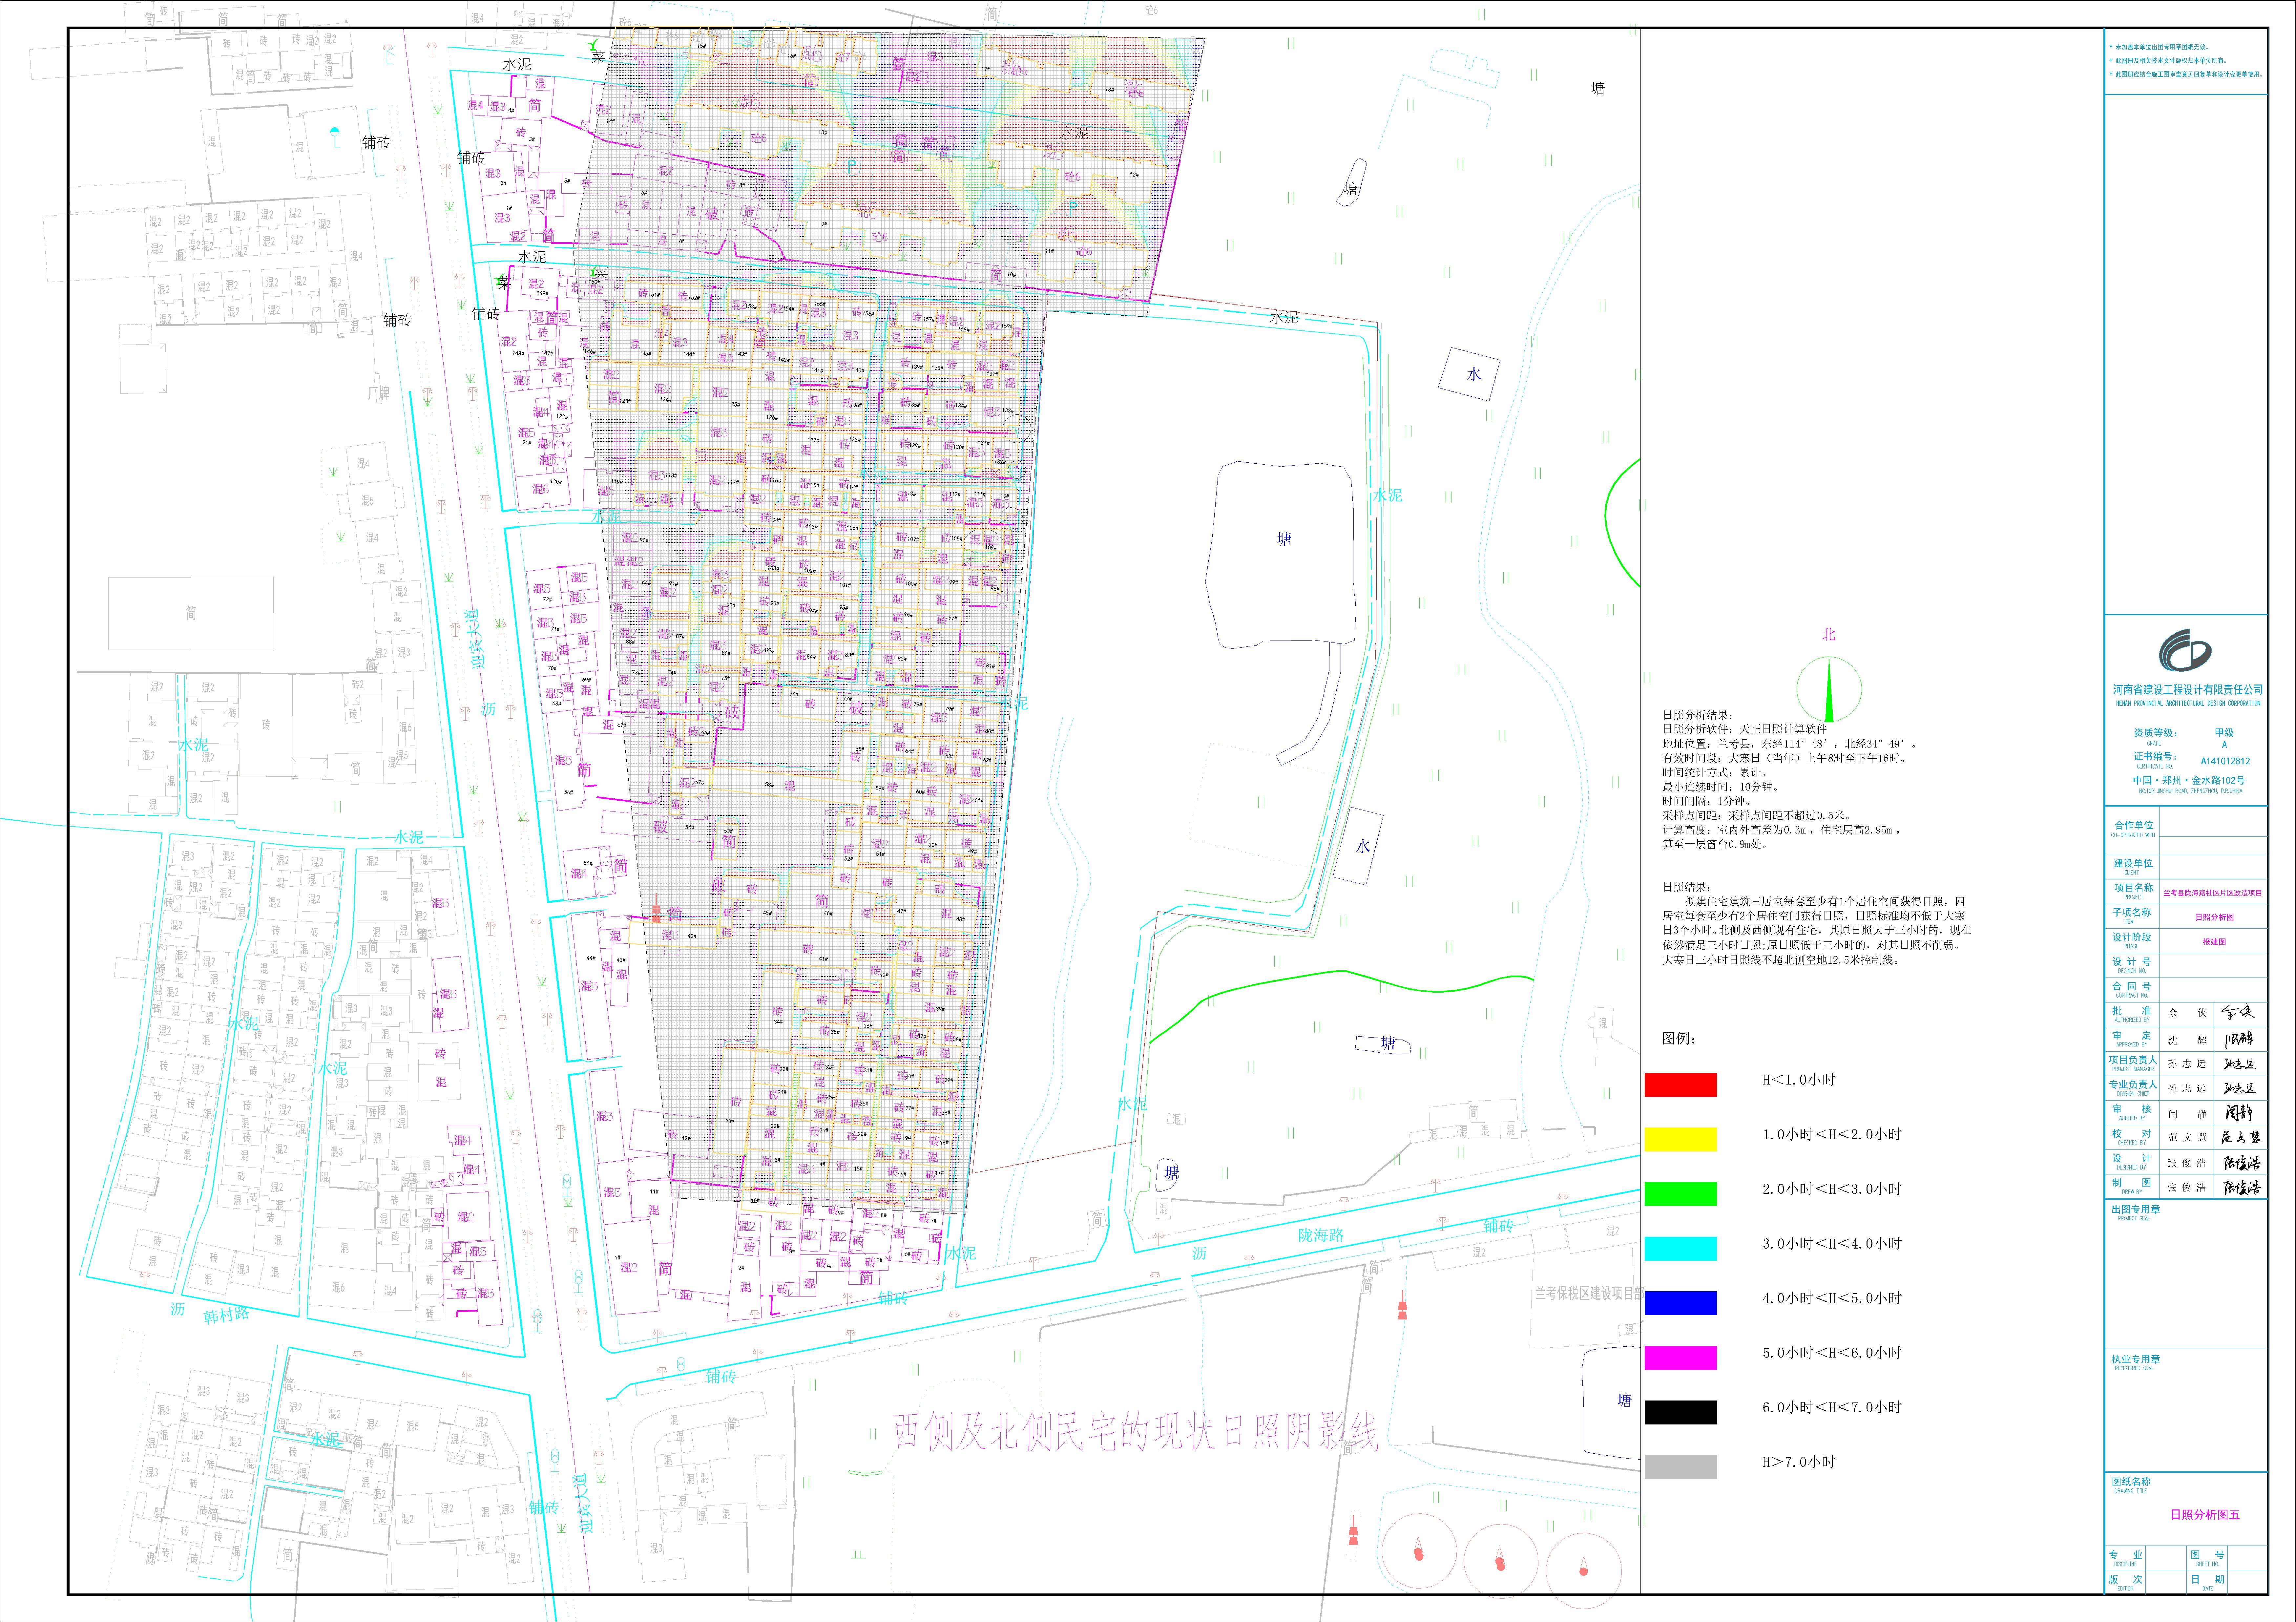
Task: Click project name 兰考县陇海路社区片区改造项目
Action: (x=2212, y=893)
